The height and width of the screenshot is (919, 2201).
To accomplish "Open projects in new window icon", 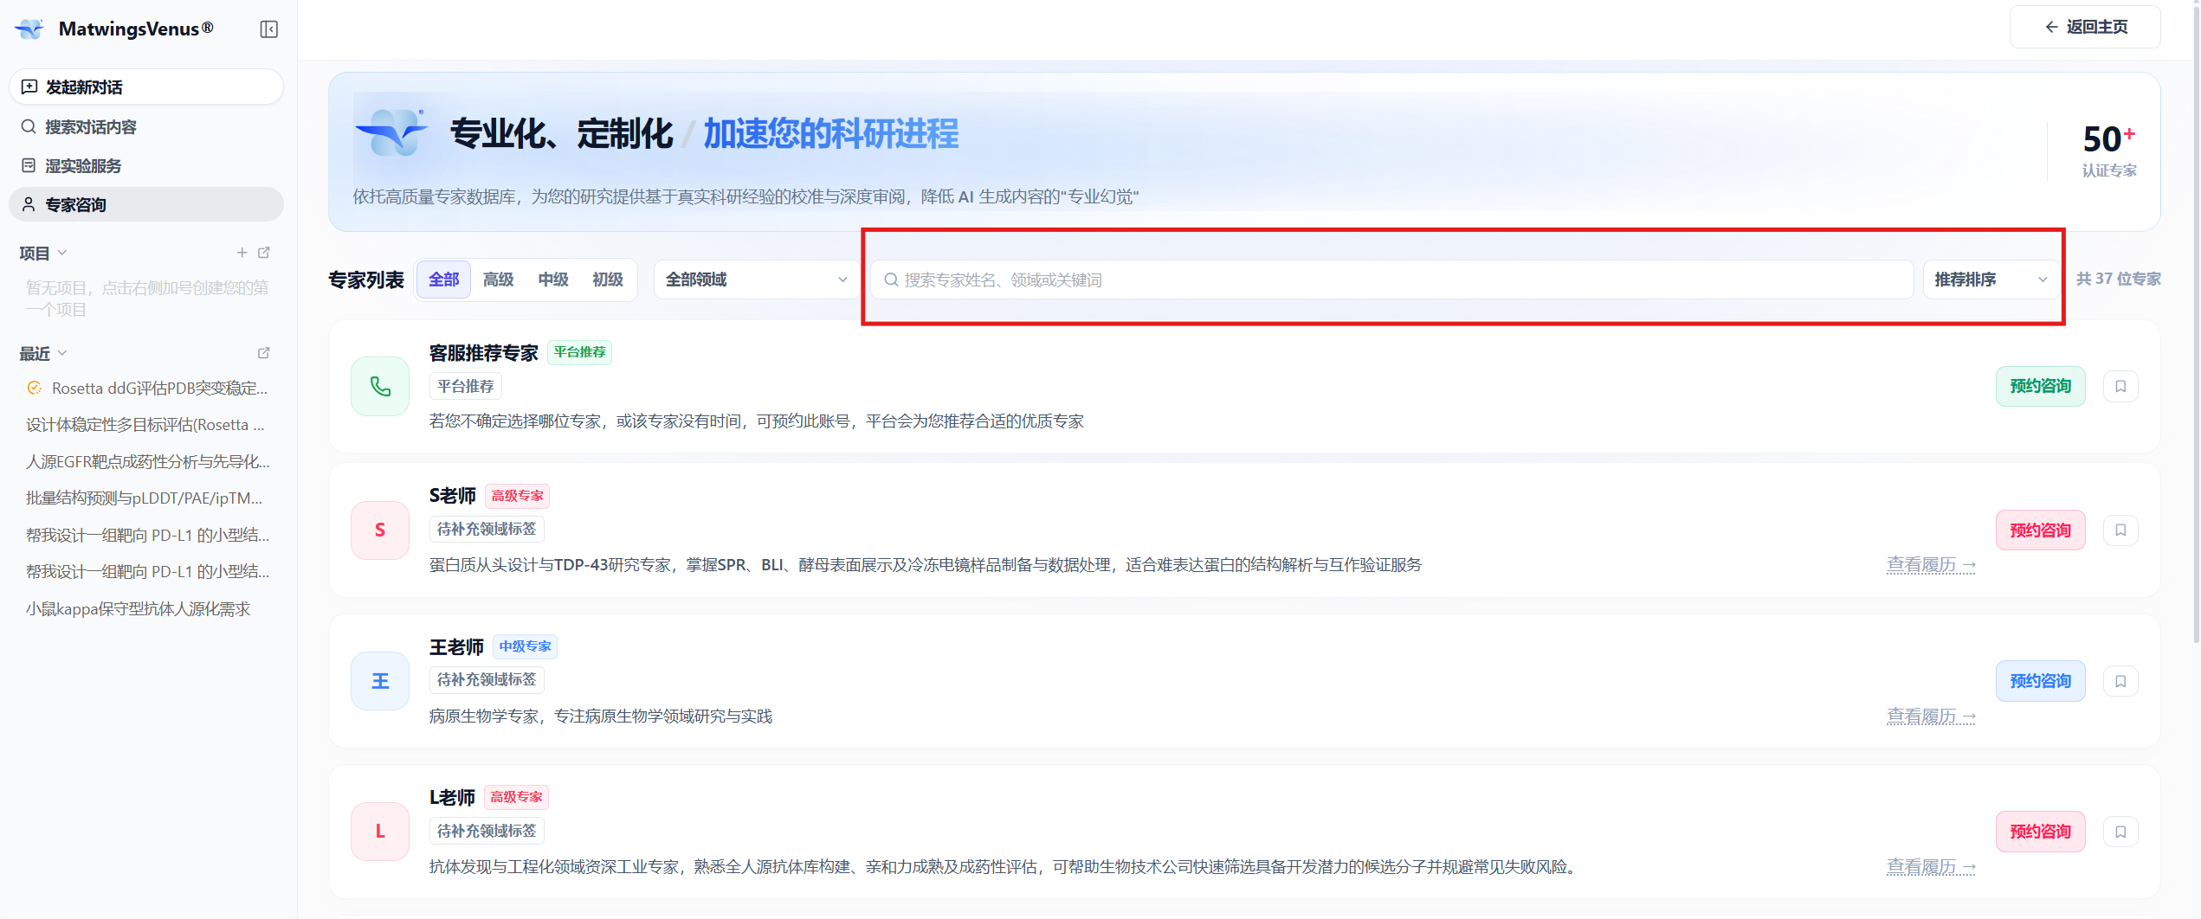I will [x=264, y=253].
